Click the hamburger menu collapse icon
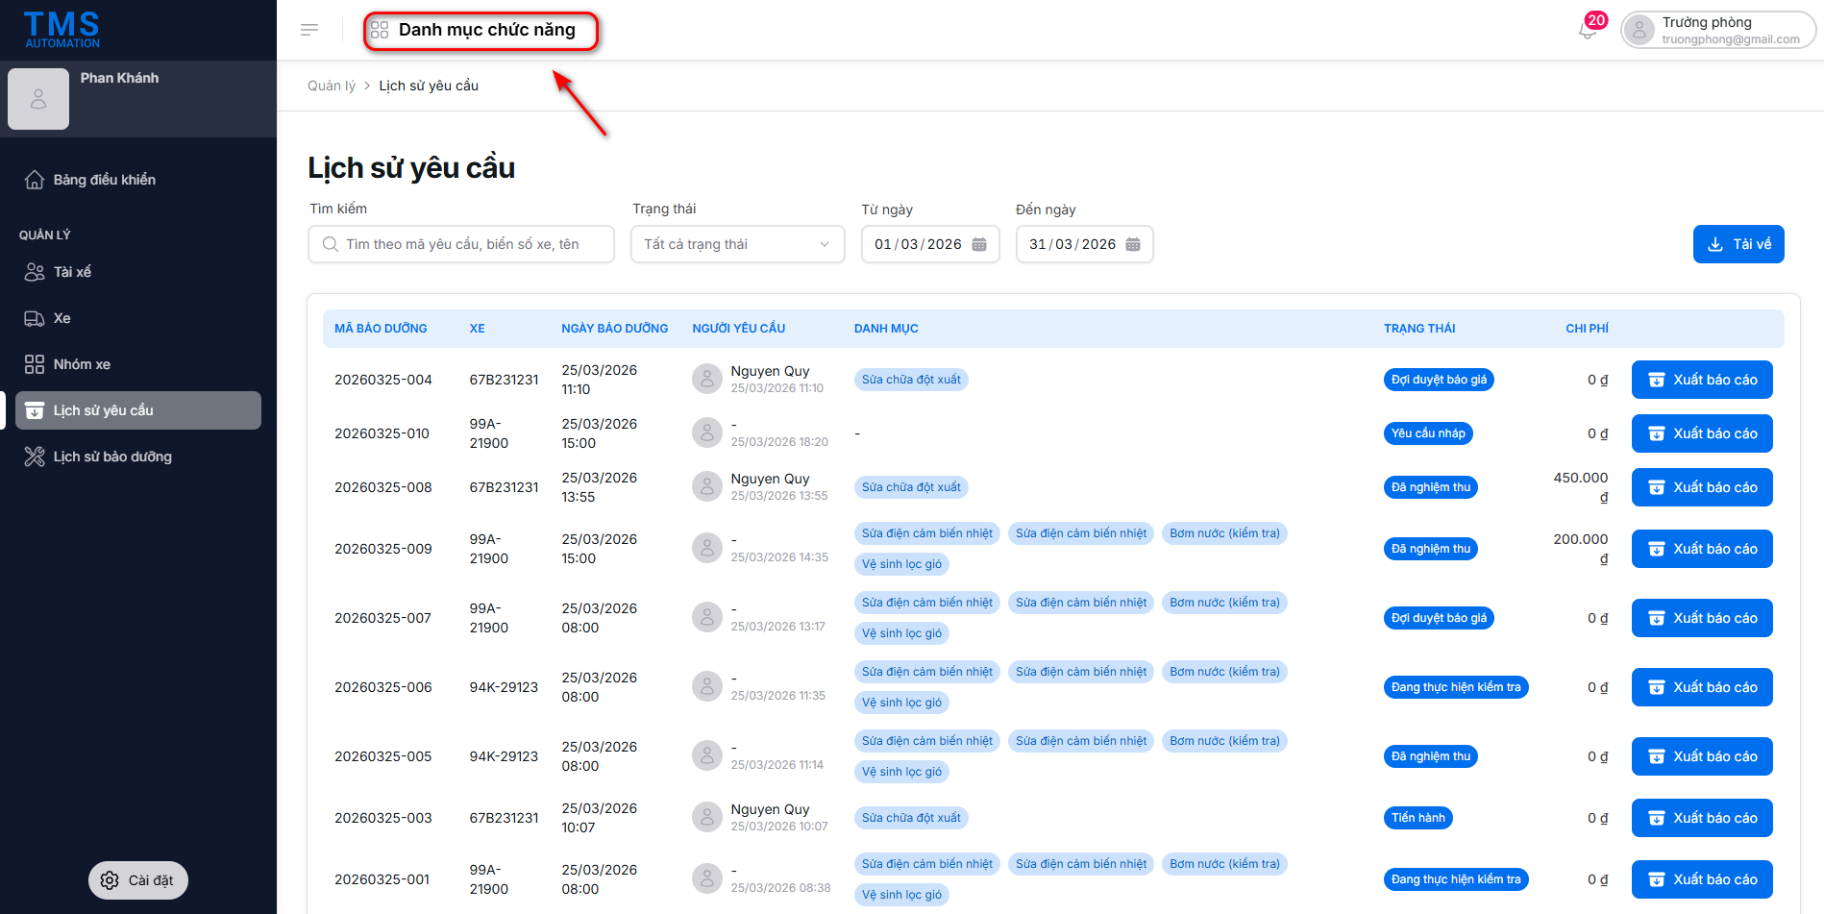This screenshot has height=914, width=1824. [x=309, y=30]
